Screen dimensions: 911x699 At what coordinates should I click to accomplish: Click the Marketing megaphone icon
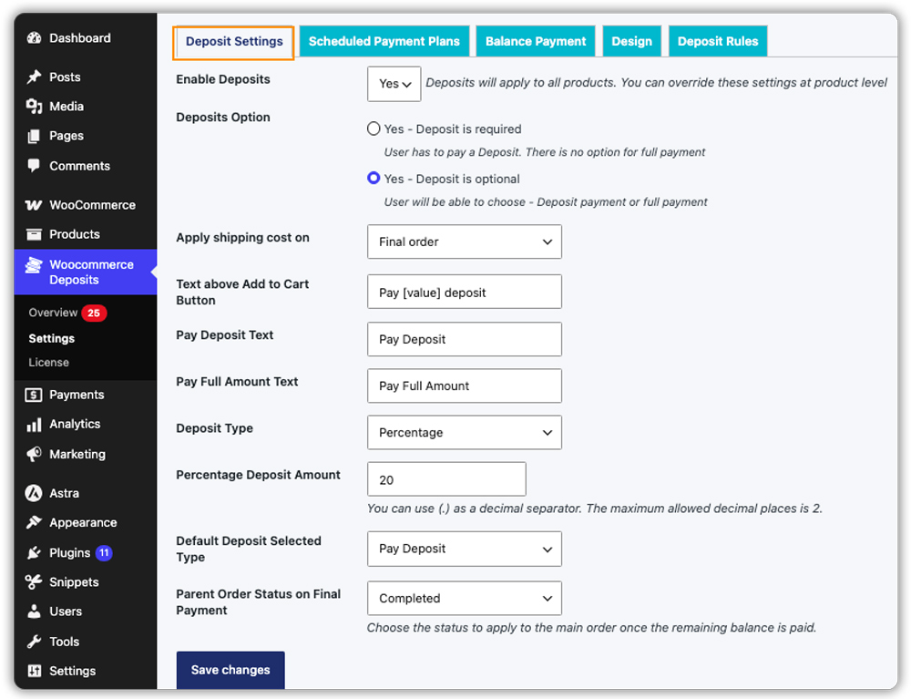[34, 454]
